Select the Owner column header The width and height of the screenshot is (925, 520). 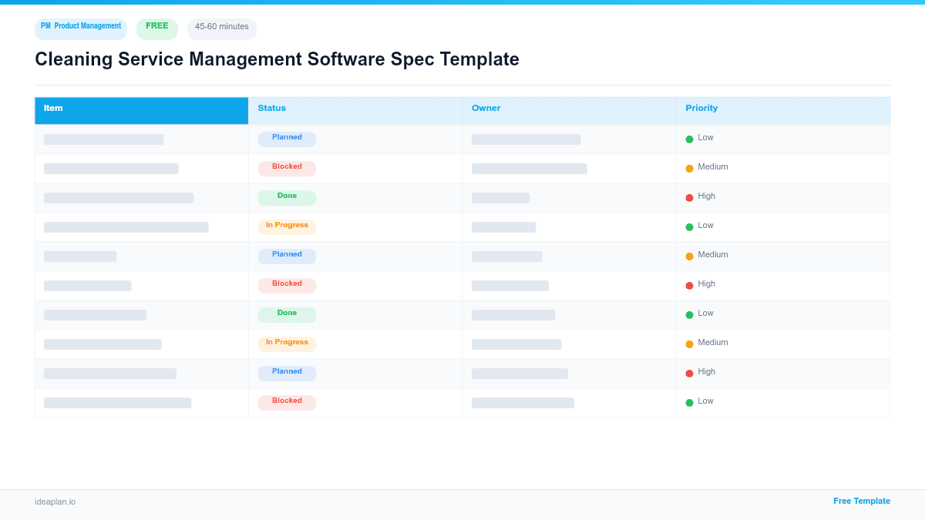(x=486, y=108)
